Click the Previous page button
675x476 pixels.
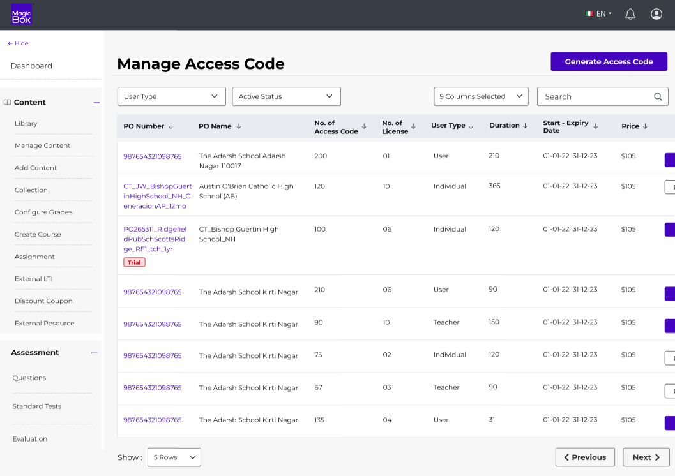coord(585,457)
